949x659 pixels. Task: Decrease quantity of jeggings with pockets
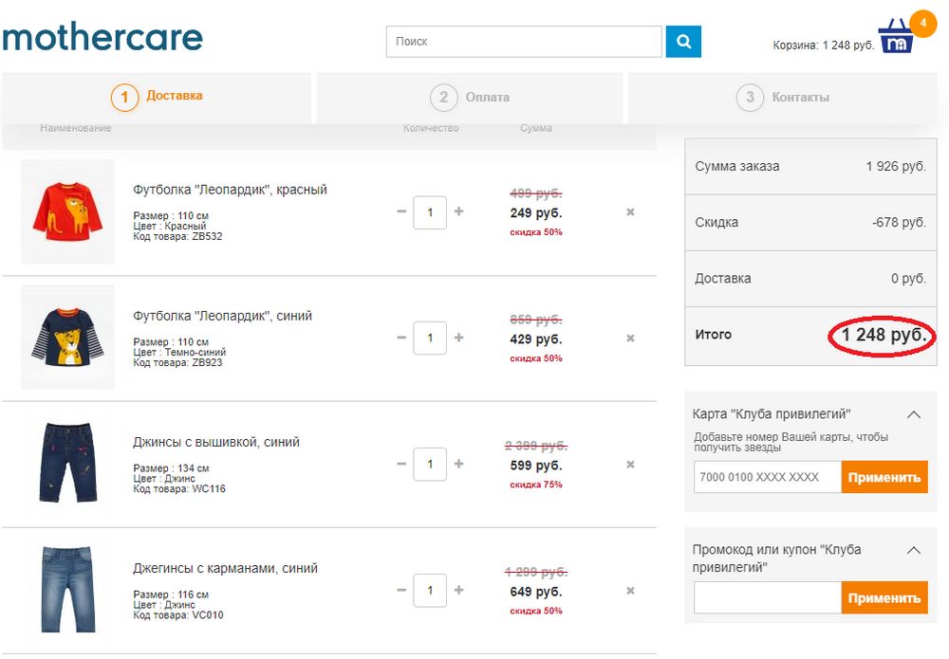401,590
